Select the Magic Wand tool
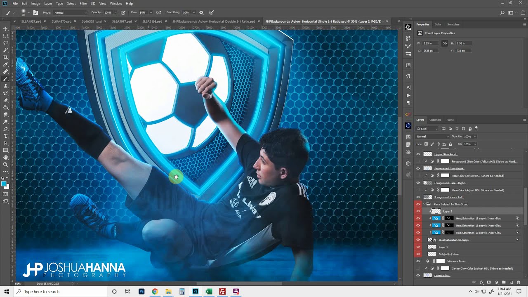 pos(6,50)
